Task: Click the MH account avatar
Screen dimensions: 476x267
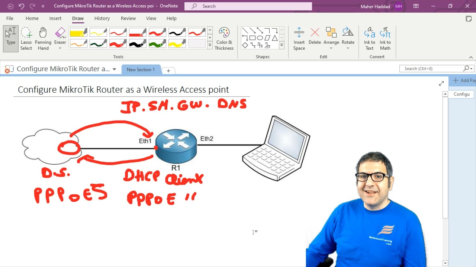Action: (398, 6)
